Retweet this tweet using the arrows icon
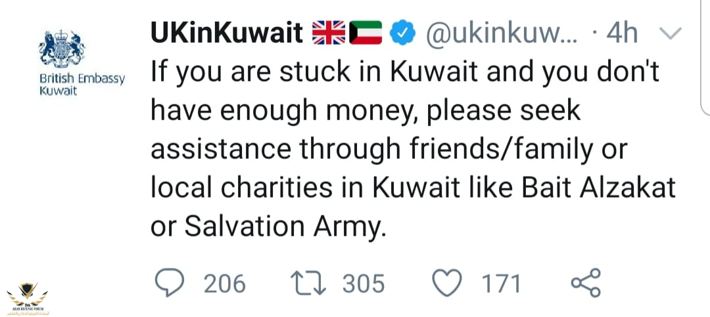 [308, 284]
